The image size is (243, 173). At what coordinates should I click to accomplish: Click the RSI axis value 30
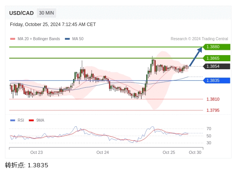pyautogui.click(x=209, y=143)
